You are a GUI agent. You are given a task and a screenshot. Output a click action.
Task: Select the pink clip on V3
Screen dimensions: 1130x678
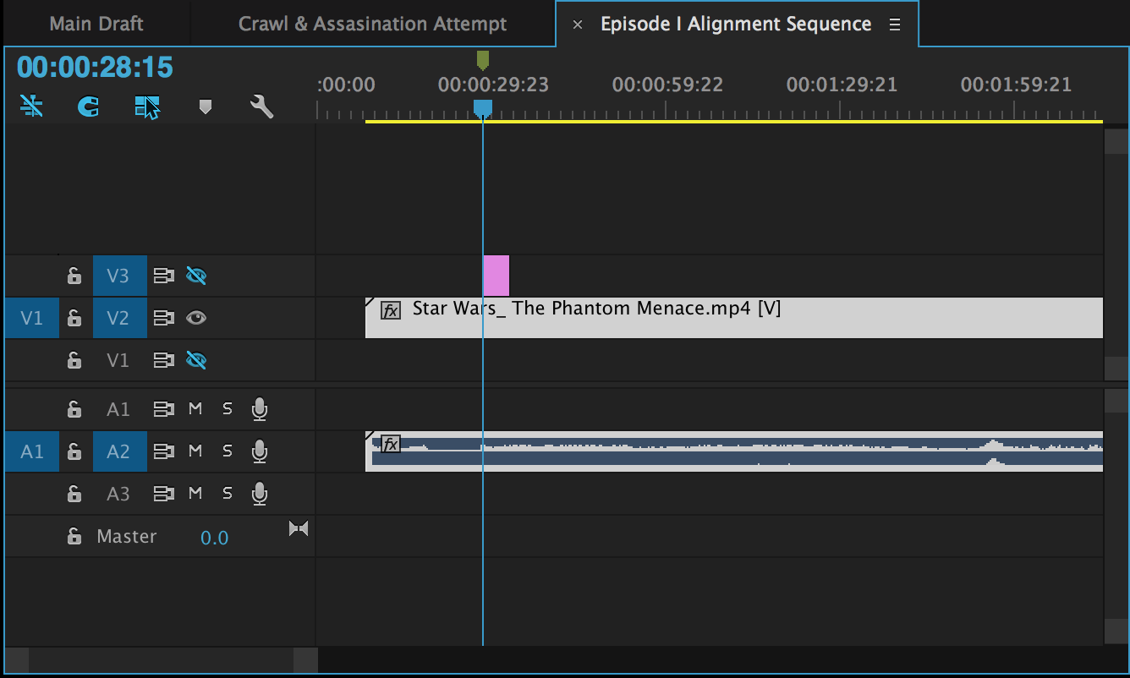[496, 276]
